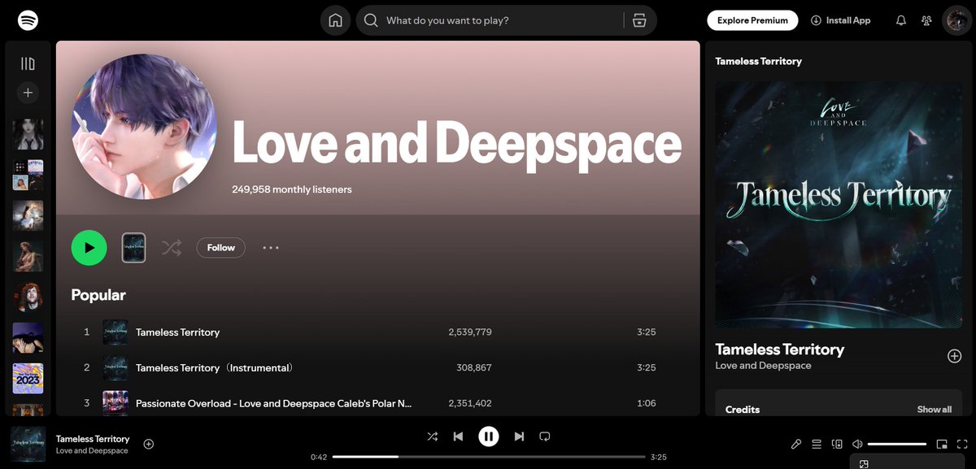Open Love and Deepspace link in right panel
Screen dimensions: 976x469
763,366
